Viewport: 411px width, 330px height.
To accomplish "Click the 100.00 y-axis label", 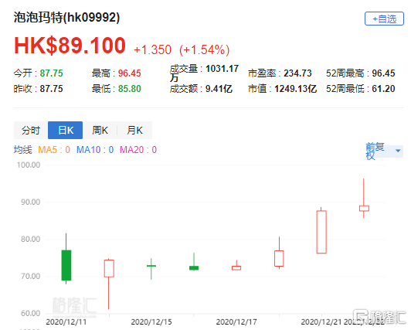I will [29, 165].
